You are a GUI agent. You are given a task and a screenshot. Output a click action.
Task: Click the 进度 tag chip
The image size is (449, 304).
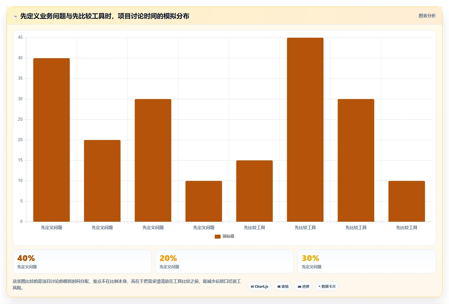pyautogui.click(x=303, y=286)
